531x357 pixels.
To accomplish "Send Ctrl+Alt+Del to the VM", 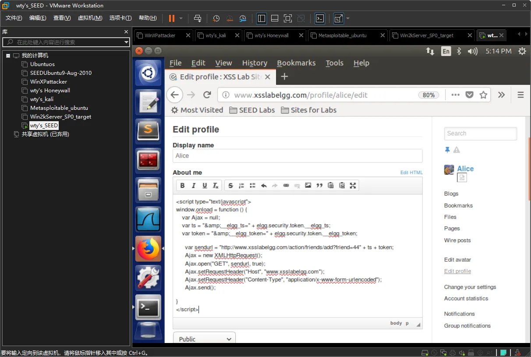I will [x=198, y=18].
